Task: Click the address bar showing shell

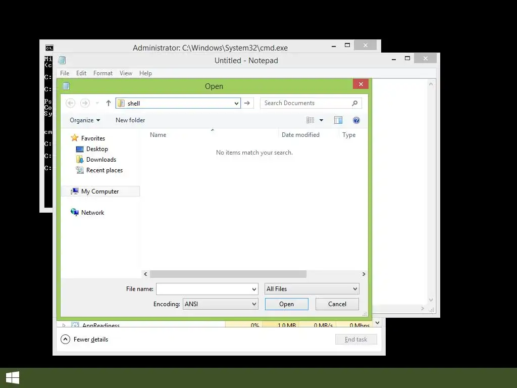Action: tap(178, 103)
